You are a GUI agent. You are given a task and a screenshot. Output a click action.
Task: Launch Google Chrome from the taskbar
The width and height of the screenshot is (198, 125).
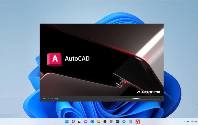111,121
